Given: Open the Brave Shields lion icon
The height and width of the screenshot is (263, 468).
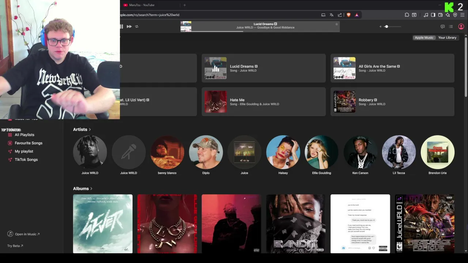Looking at the screenshot, I should point(348,15).
